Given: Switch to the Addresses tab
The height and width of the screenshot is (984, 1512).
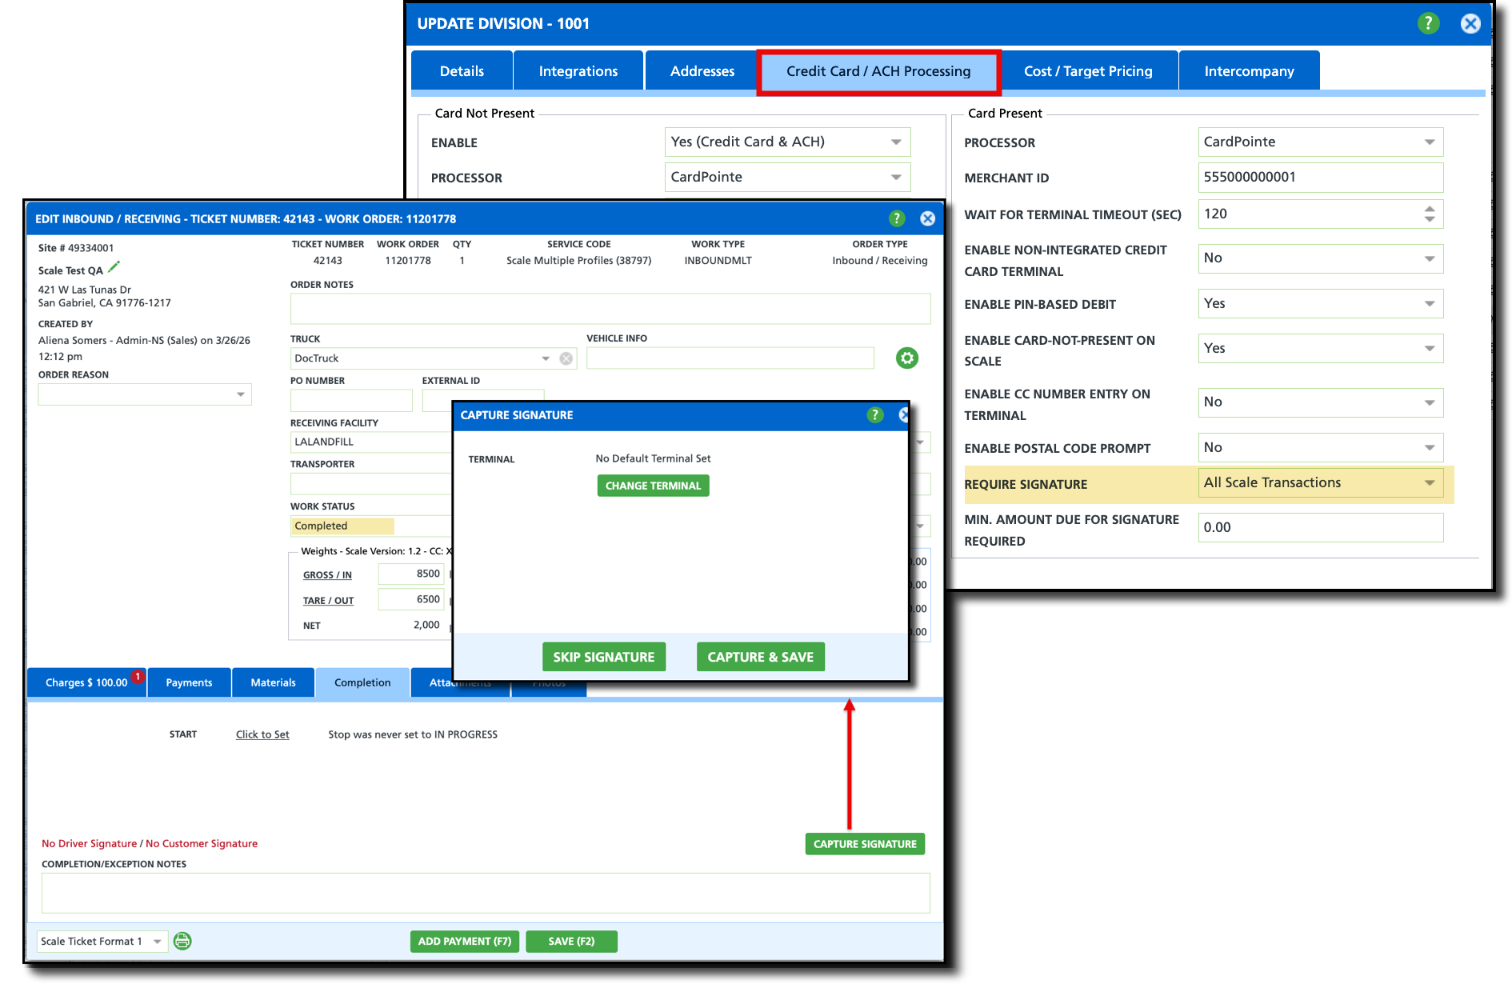Looking at the screenshot, I should click(702, 70).
